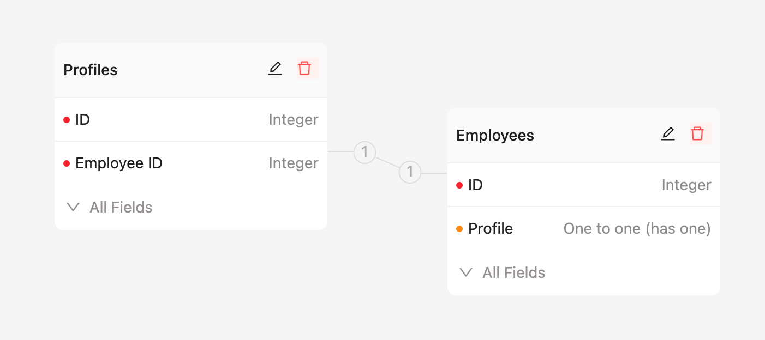Select the Profile field in Employees
Viewport: 765px width, 340px height.
[x=491, y=229]
